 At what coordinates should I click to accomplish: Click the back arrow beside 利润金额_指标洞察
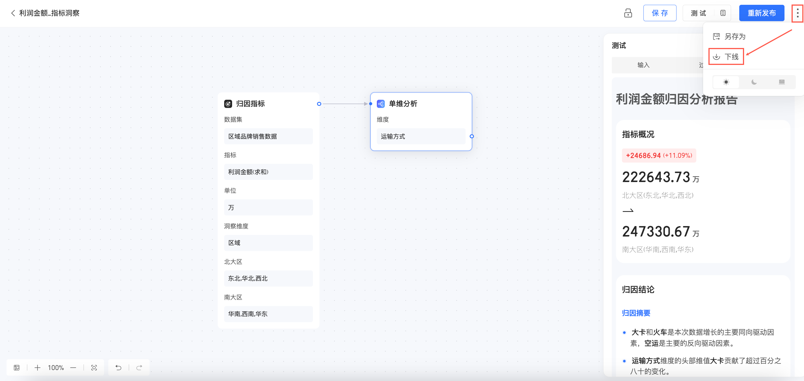click(13, 13)
